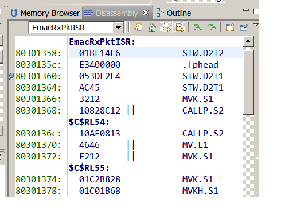Minimize the Disassembly view panel

coord(246,10)
